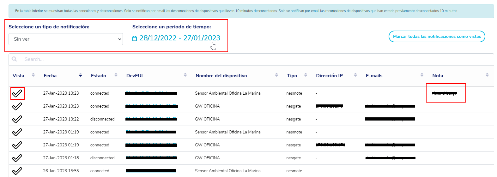Sort by Estado column sort icon
The height and width of the screenshot is (177, 497).
(116, 75)
